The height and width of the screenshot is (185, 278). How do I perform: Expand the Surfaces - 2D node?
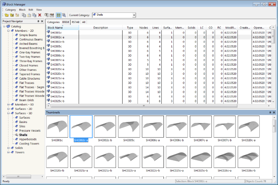(8, 109)
